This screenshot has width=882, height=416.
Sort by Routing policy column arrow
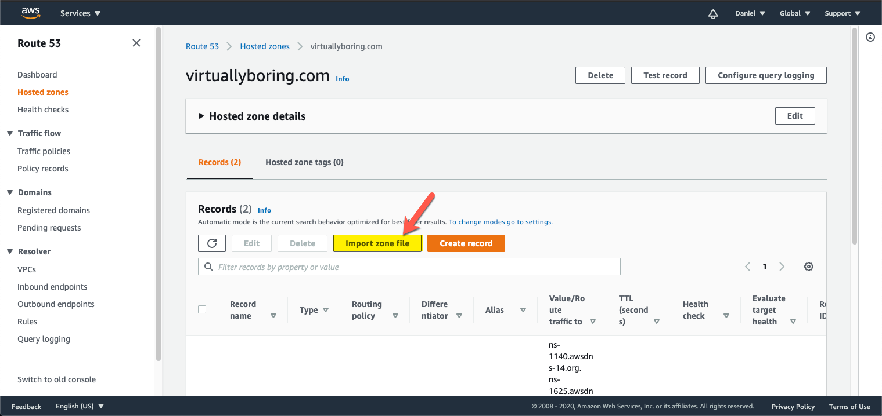tap(395, 316)
